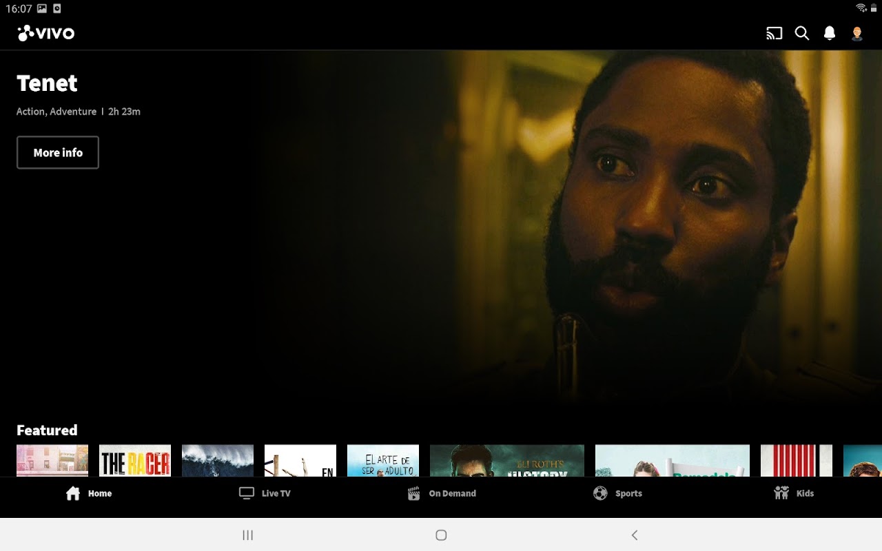882x551 pixels.
Task: Open Eli Roth's History featured thumbnail
Action: pyautogui.click(x=507, y=461)
